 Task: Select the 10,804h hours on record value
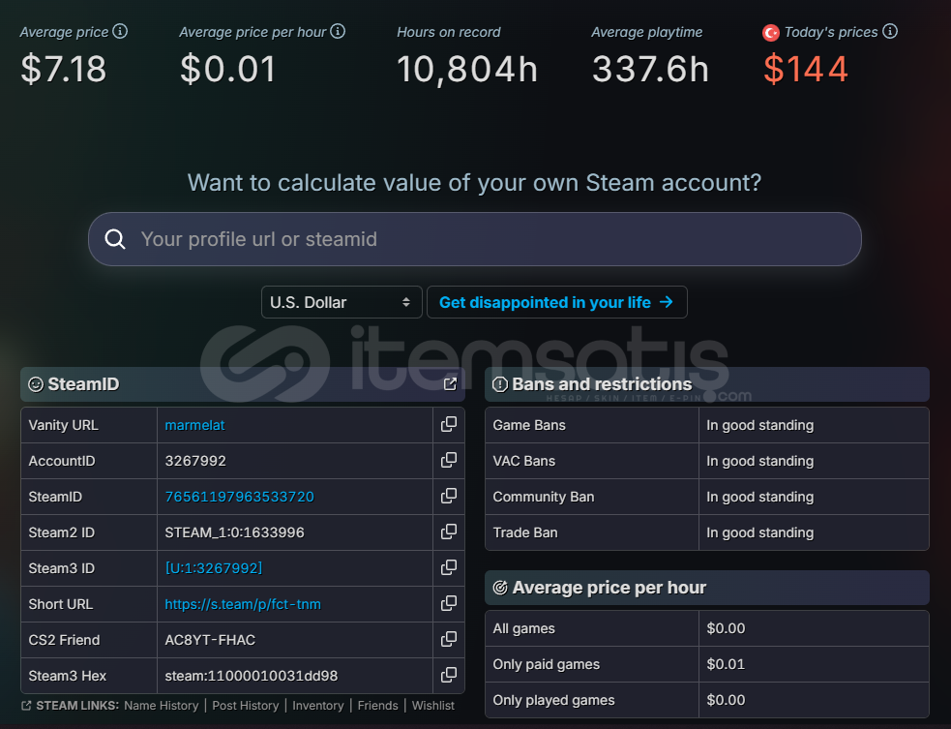click(467, 69)
